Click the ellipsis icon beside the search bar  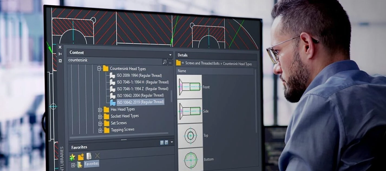(170, 63)
